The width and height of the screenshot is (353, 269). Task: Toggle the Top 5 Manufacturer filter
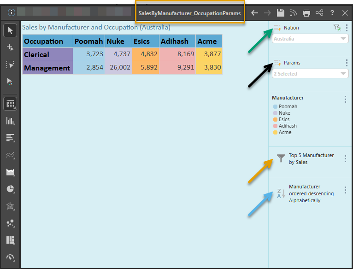pyautogui.click(x=281, y=159)
